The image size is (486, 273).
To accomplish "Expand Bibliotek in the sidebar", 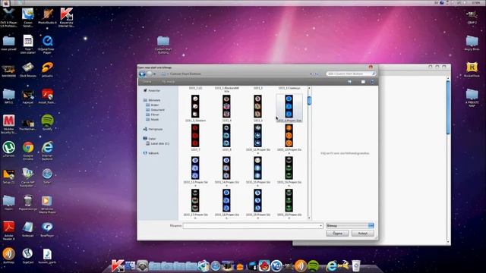I will [152, 100].
